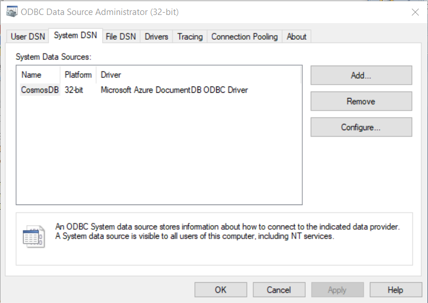
Task: Open the File DSN tab
Action: pyautogui.click(x=121, y=36)
